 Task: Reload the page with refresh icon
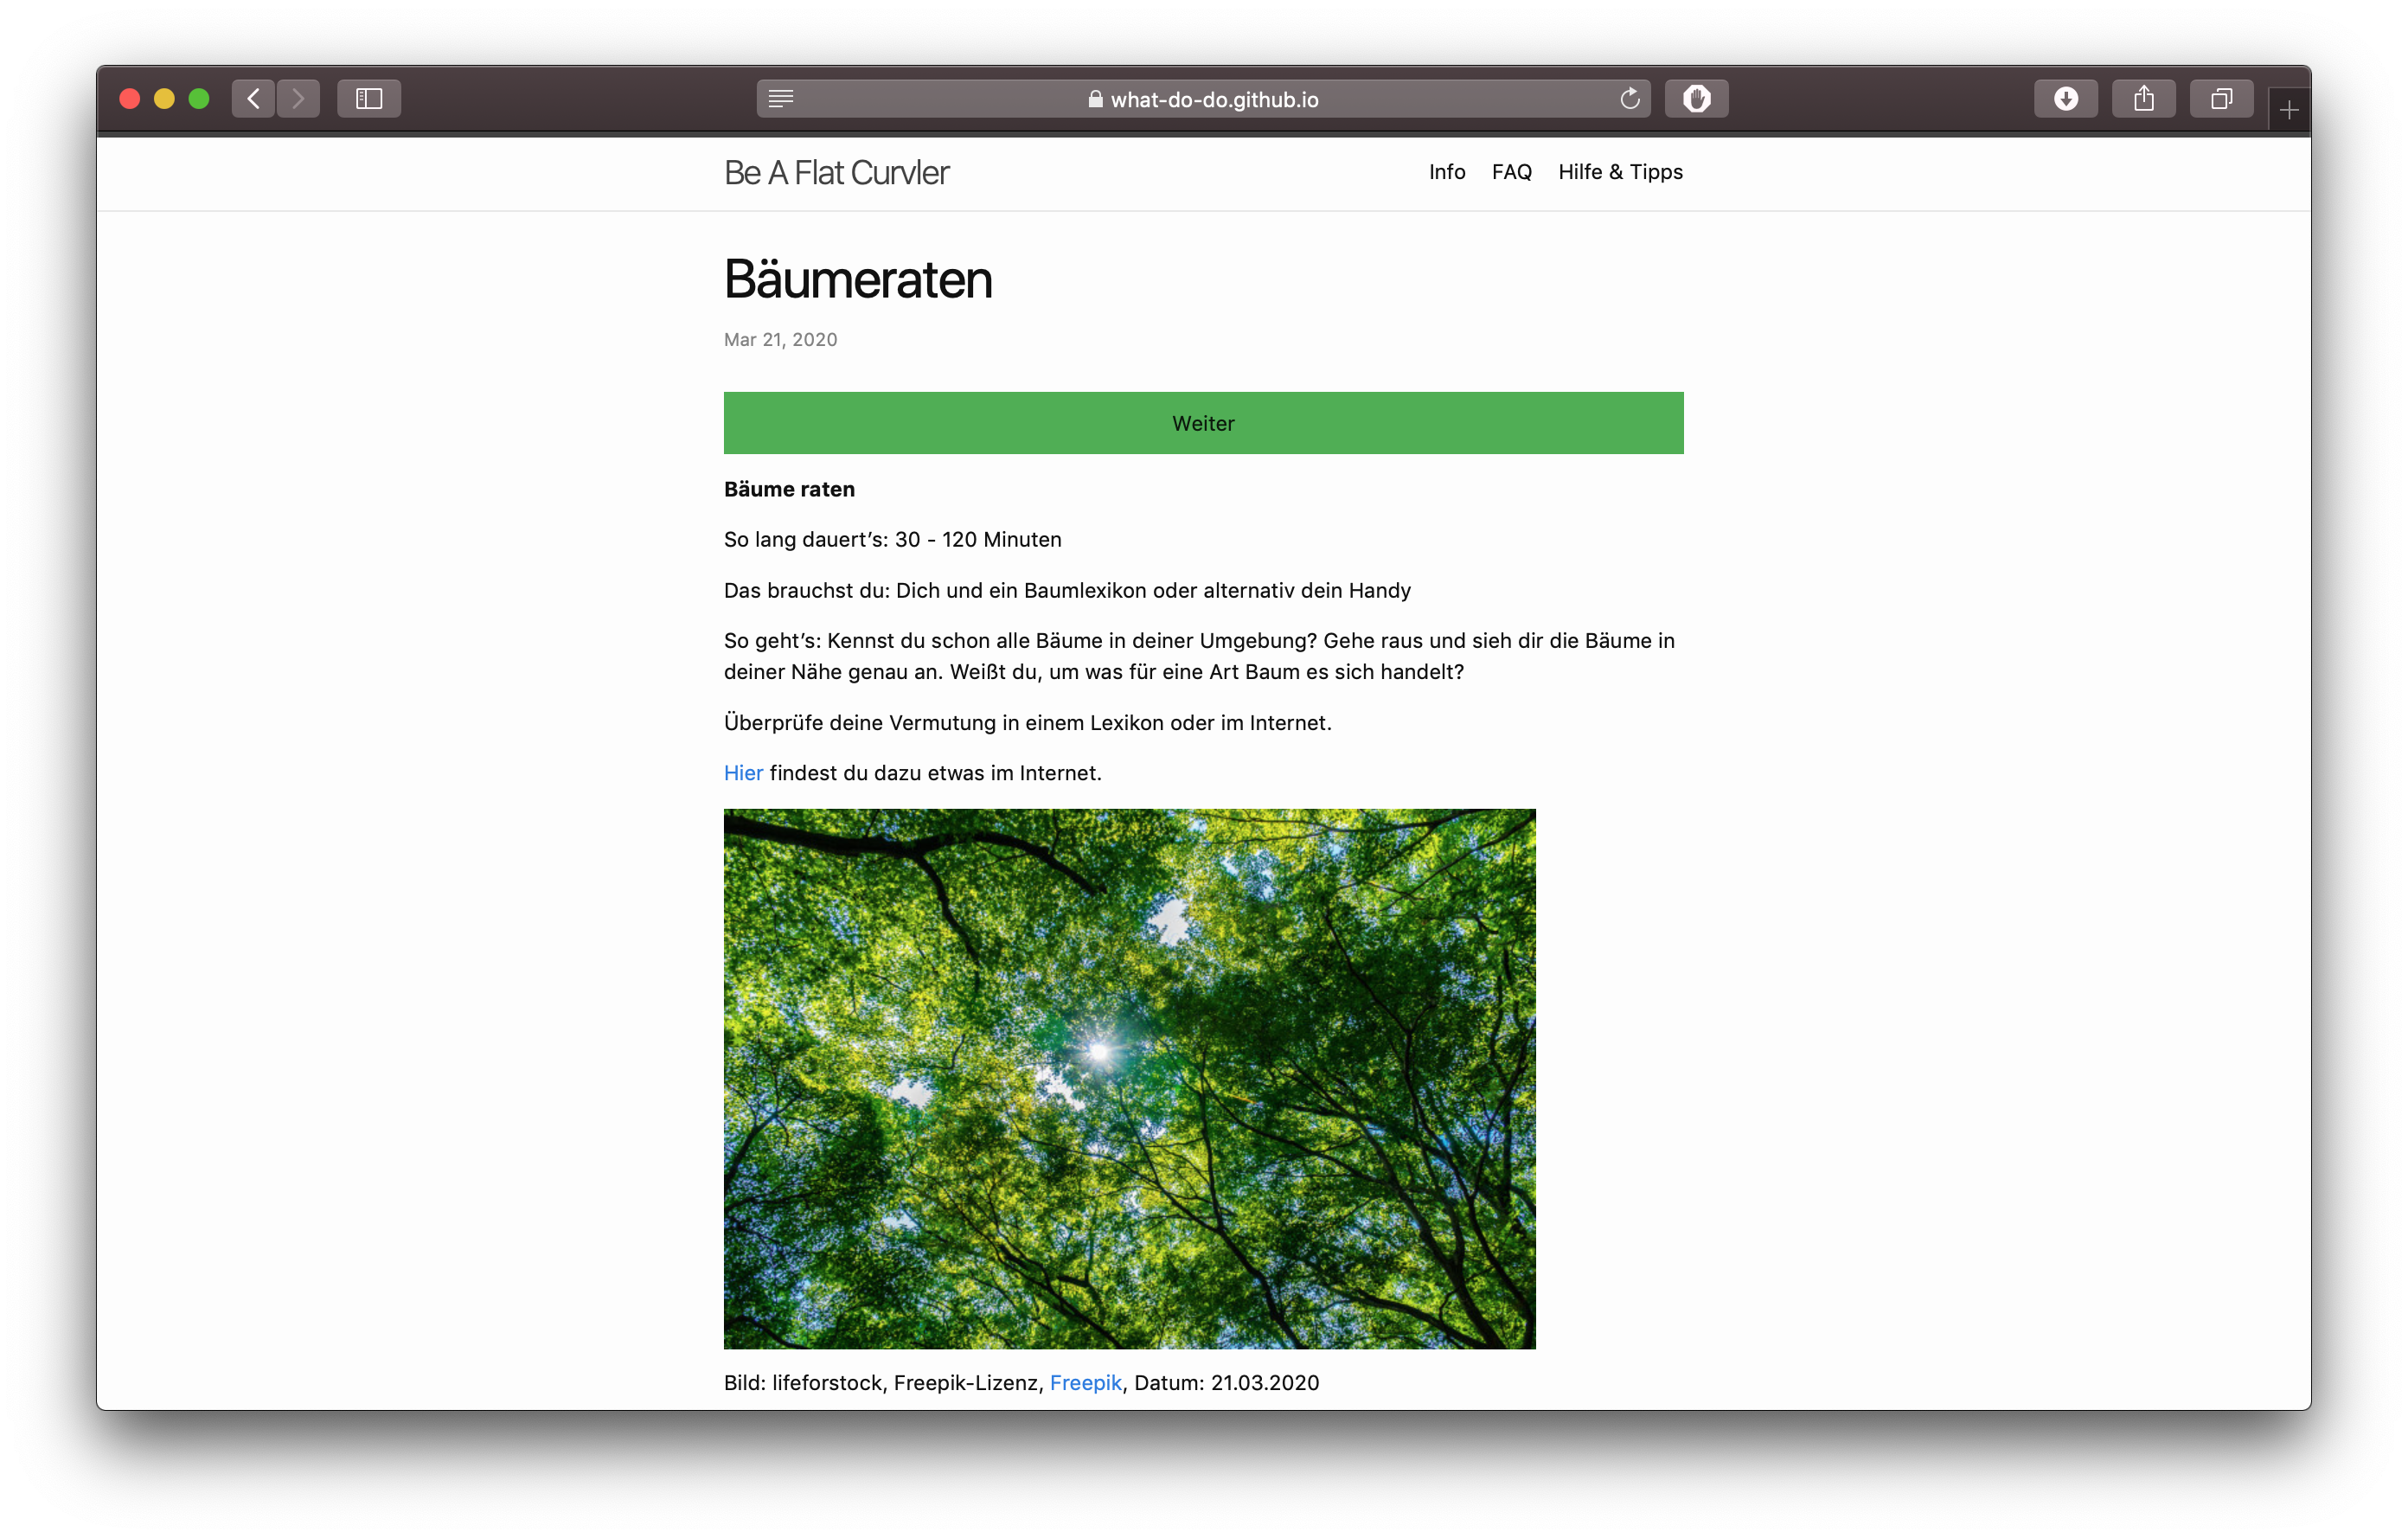[1629, 98]
